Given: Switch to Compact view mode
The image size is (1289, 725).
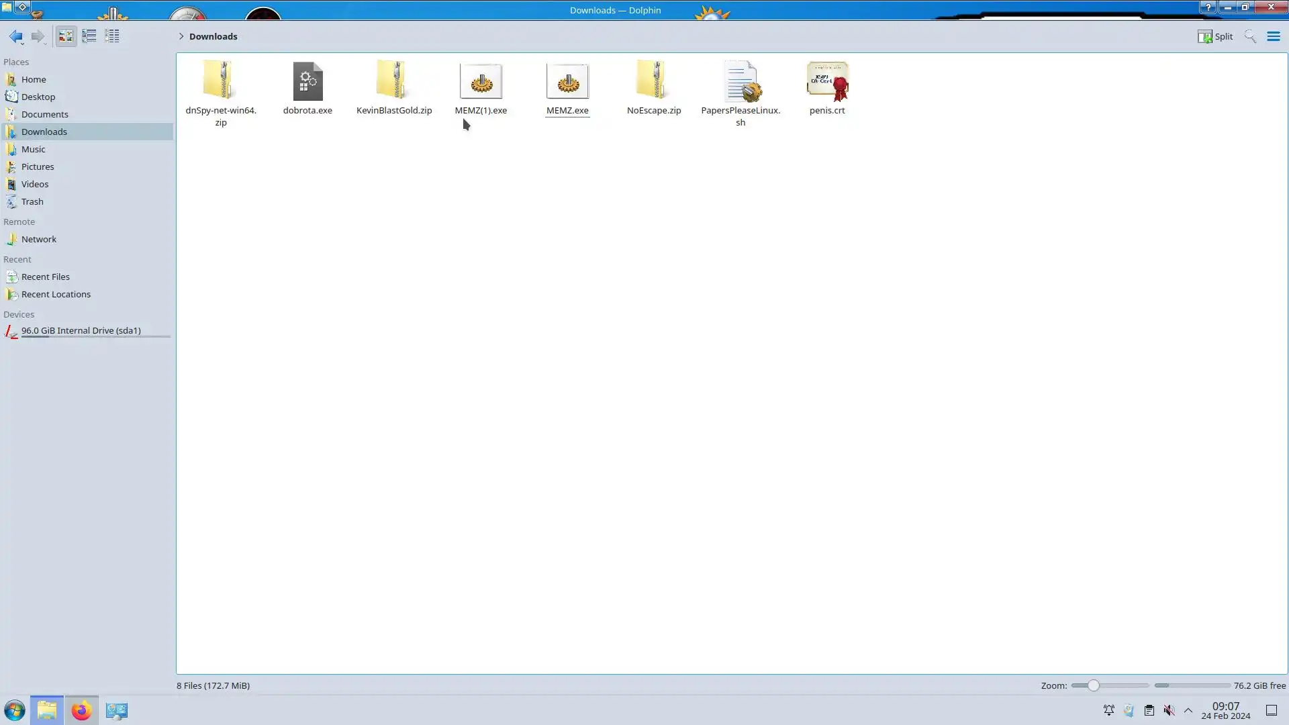Looking at the screenshot, I should [89, 36].
